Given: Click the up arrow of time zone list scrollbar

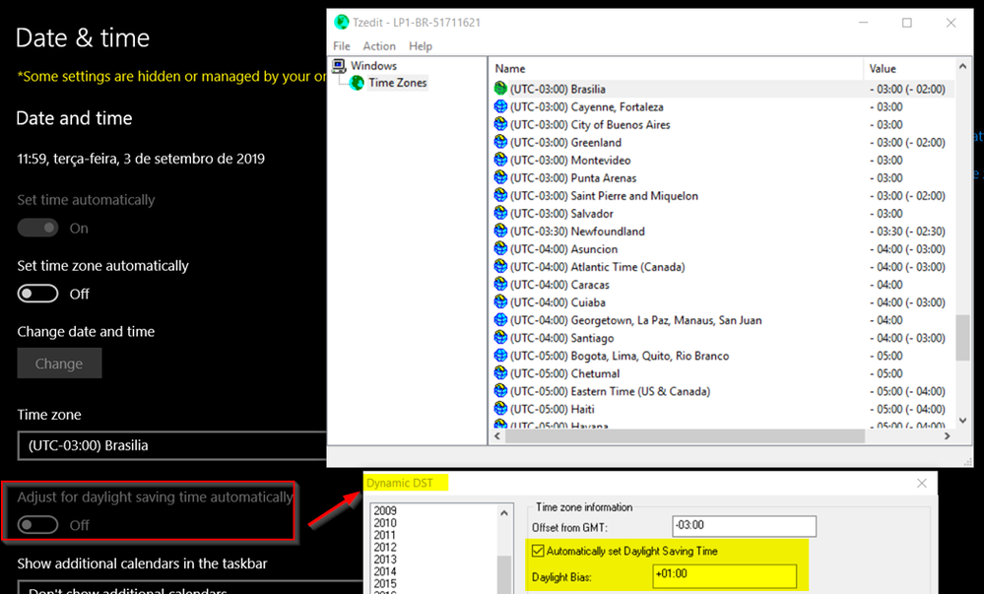Looking at the screenshot, I should point(962,66).
